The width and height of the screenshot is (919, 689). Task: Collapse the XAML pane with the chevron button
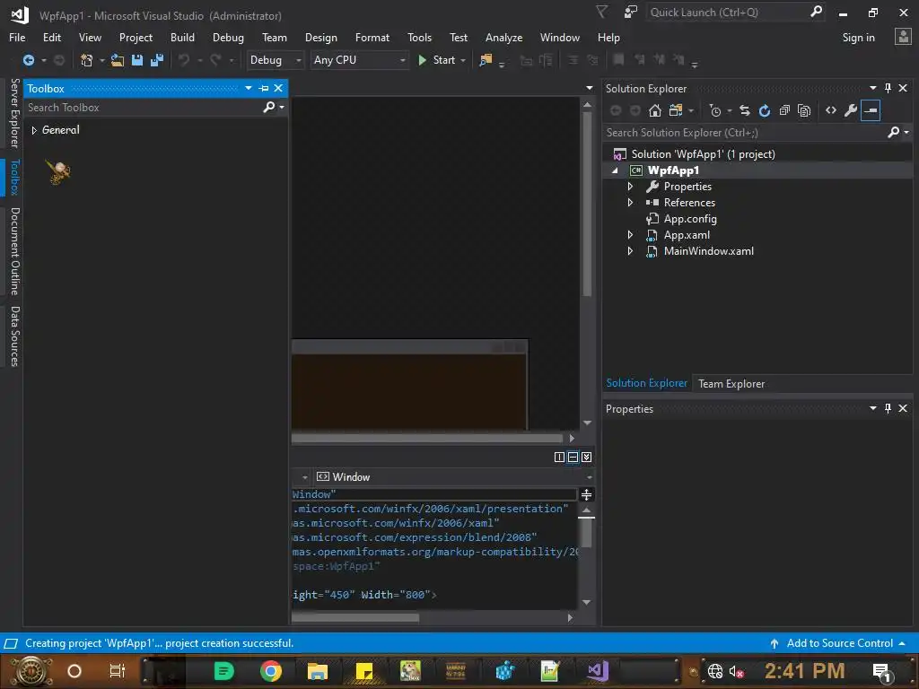coord(587,457)
